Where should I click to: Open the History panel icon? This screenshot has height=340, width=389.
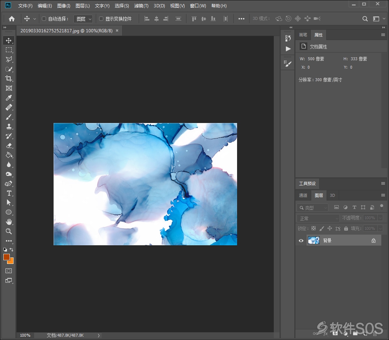288,38
